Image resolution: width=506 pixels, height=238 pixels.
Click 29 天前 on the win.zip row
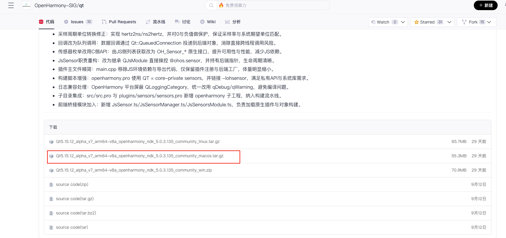pos(479,170)
